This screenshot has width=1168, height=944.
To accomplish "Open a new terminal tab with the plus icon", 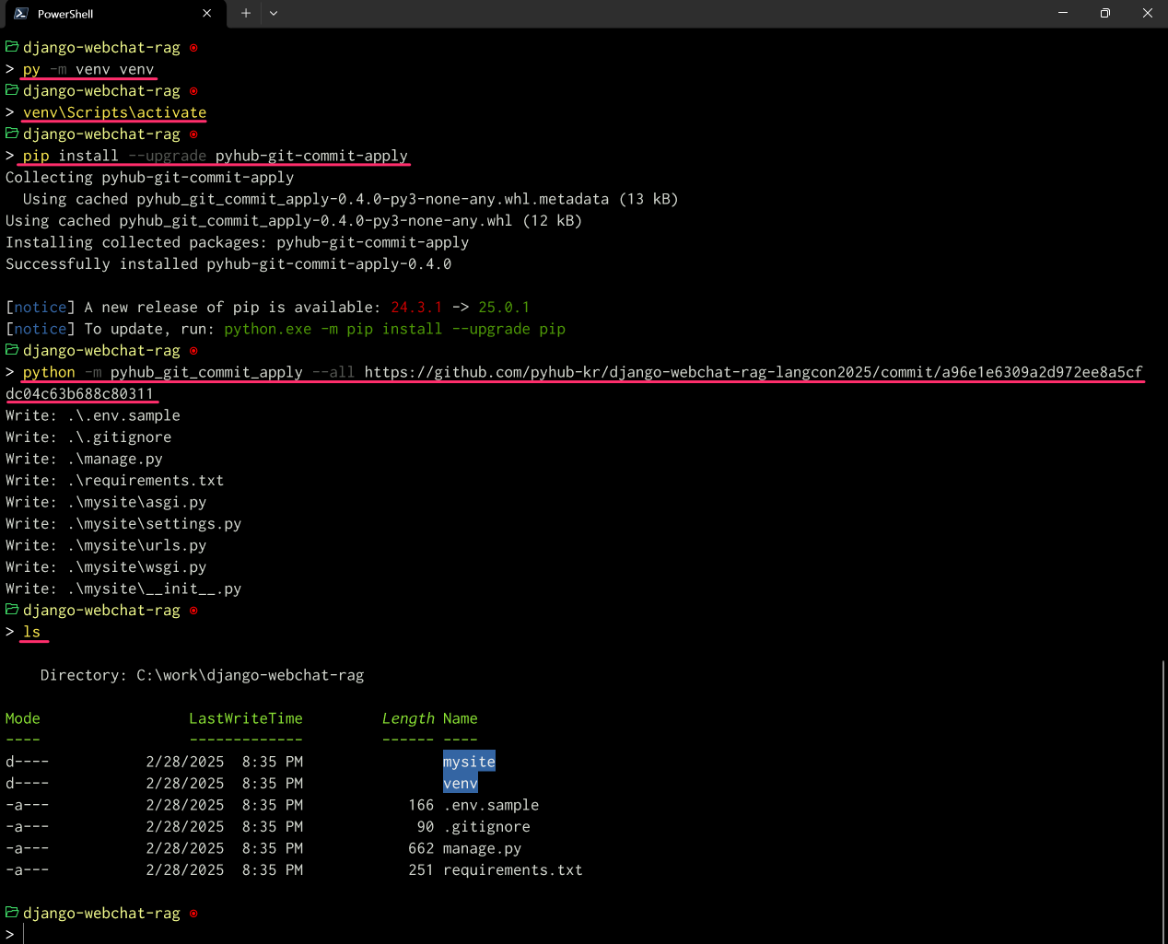I will pyautogui.click(x=245, y=13).
